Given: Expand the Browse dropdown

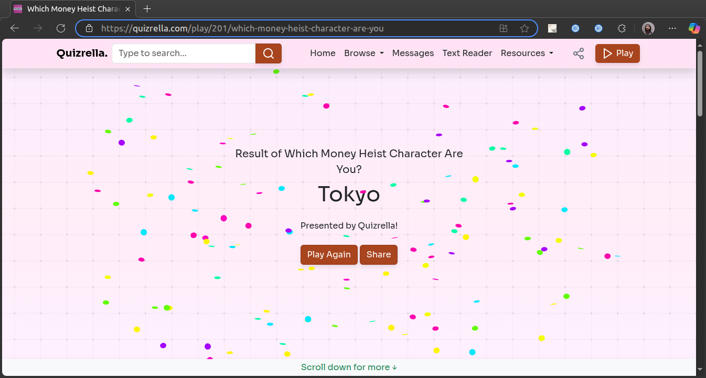Looking at the screenshot, I should coord(363,53).
